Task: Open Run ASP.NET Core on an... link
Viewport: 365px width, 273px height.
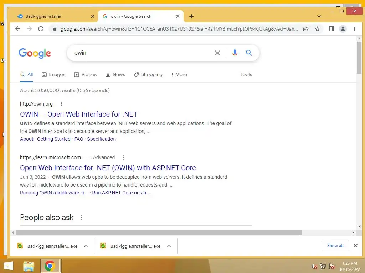Action: [121, 193]
